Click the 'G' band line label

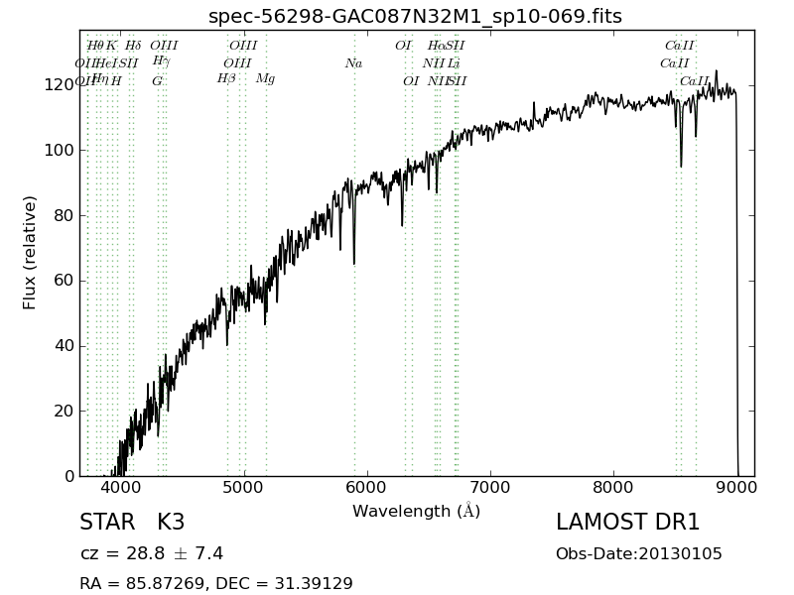click(158, 81)
